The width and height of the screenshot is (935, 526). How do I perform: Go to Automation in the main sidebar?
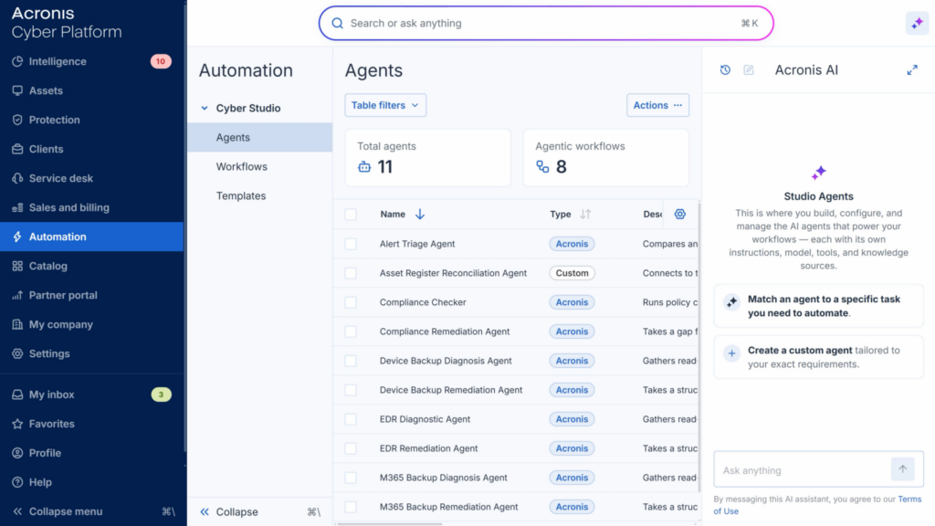[x=91, y=237]
